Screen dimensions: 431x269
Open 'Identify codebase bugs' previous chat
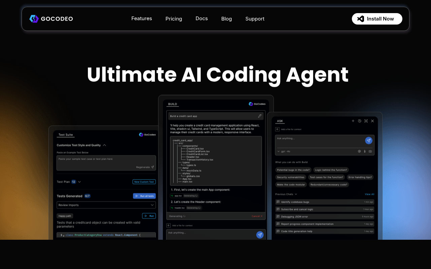point(325,202)
